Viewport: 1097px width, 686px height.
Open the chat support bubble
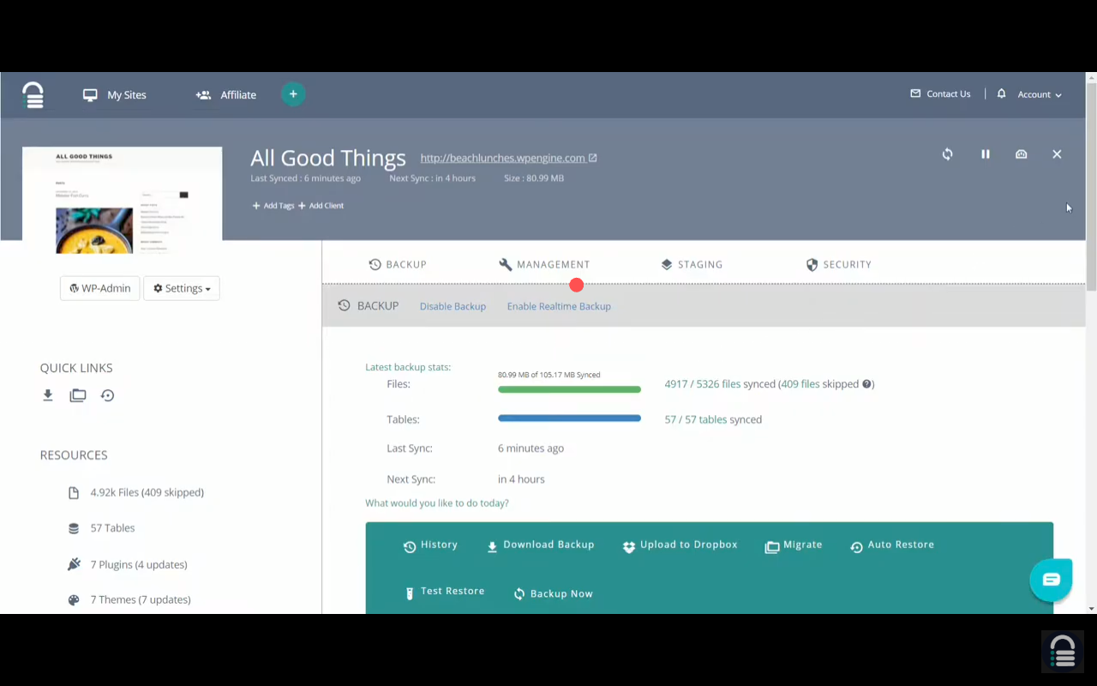pos(1051,580)
